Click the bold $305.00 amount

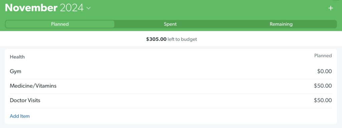[156, 39]
